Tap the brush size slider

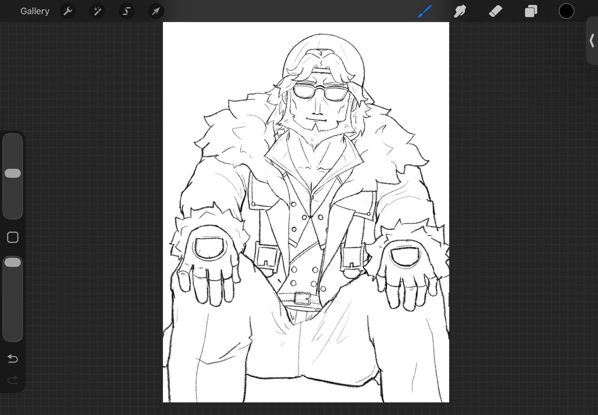coord(12,173)
